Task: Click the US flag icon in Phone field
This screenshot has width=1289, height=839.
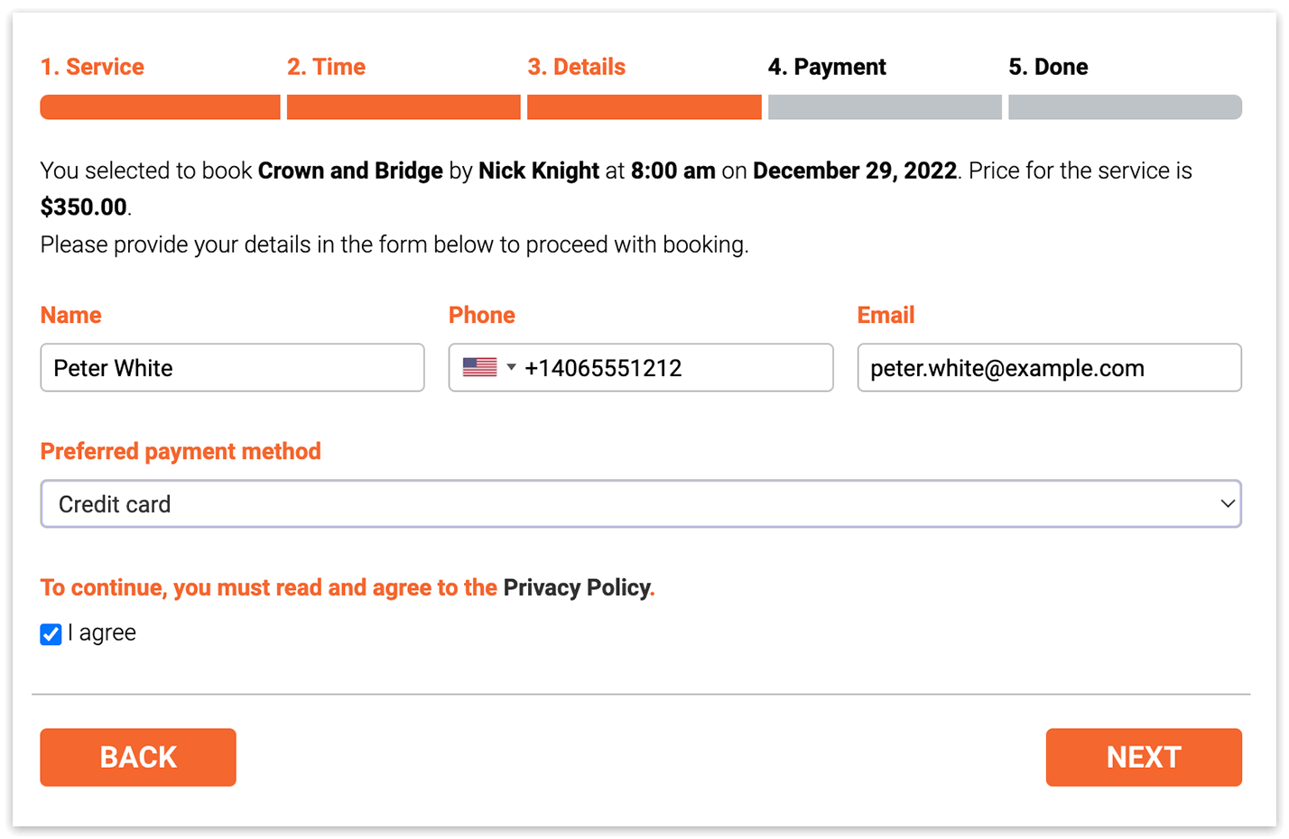Action: click(479, 367)
